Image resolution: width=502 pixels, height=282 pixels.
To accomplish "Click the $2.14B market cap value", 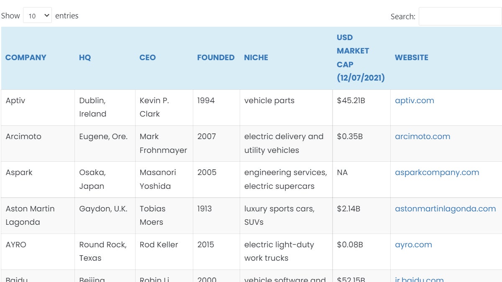I will (x=348, y=208).
